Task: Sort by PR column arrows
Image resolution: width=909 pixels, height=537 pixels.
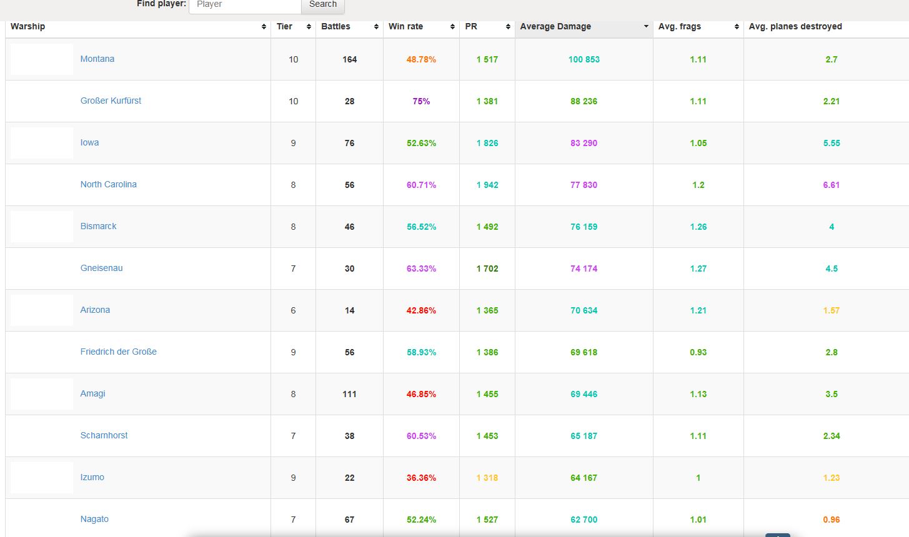Action: [508, 27]
